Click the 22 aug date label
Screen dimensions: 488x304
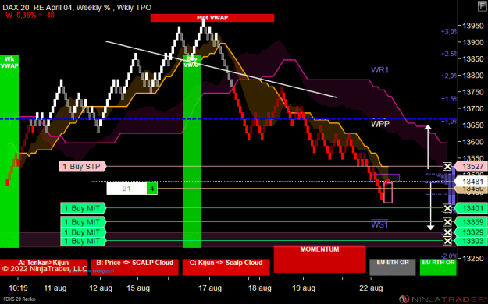[371, 288]
